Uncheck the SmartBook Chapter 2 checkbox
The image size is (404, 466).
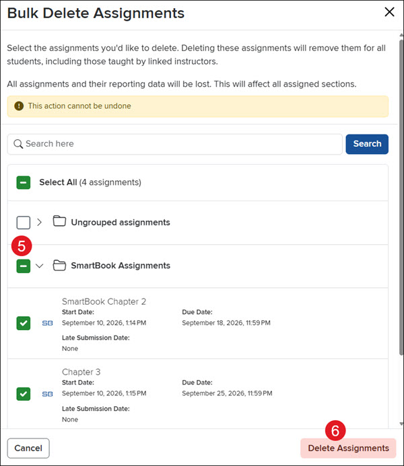(23, 323)
